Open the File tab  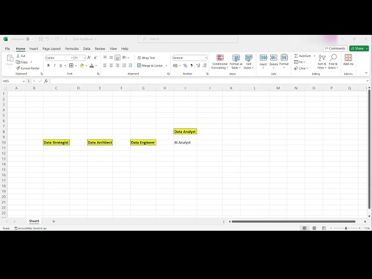point(8,49)
